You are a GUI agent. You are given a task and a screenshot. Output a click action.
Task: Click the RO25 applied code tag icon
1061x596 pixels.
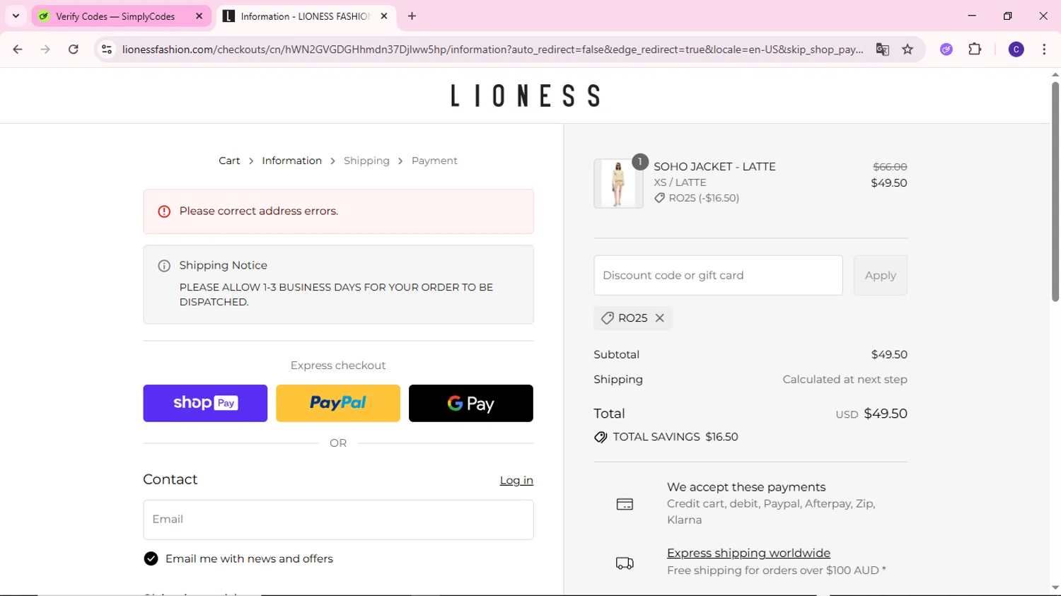click(607, 318)
